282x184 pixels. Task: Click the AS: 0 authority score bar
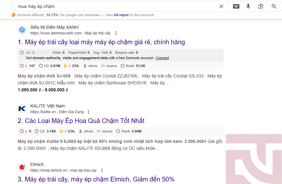[42, 52]
